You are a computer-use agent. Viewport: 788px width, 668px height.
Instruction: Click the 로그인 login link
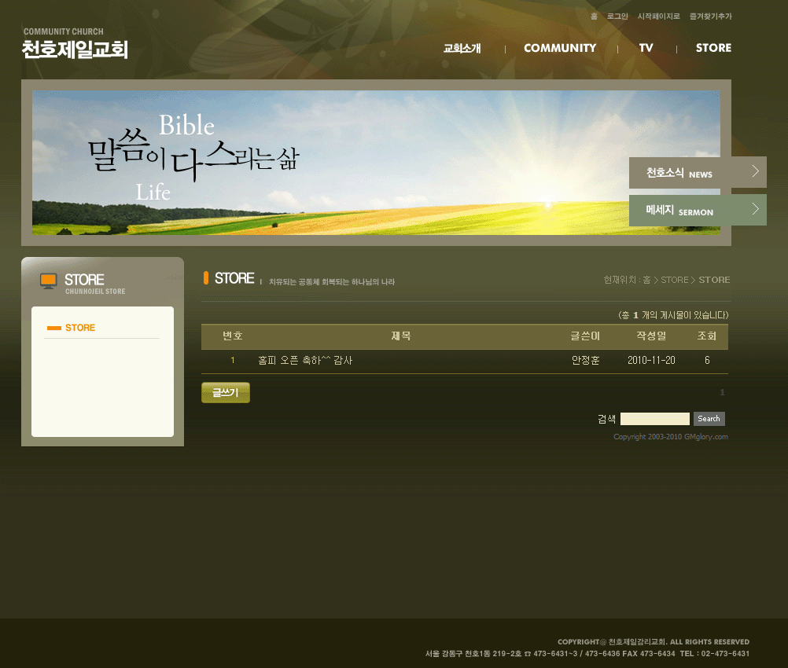point(617,17)
